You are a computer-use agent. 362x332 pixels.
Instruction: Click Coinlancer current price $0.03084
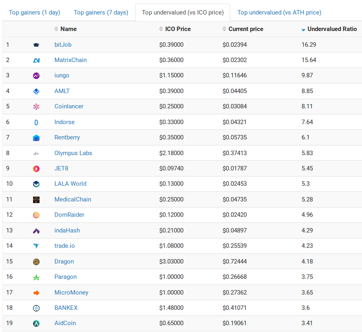point(235,106)
